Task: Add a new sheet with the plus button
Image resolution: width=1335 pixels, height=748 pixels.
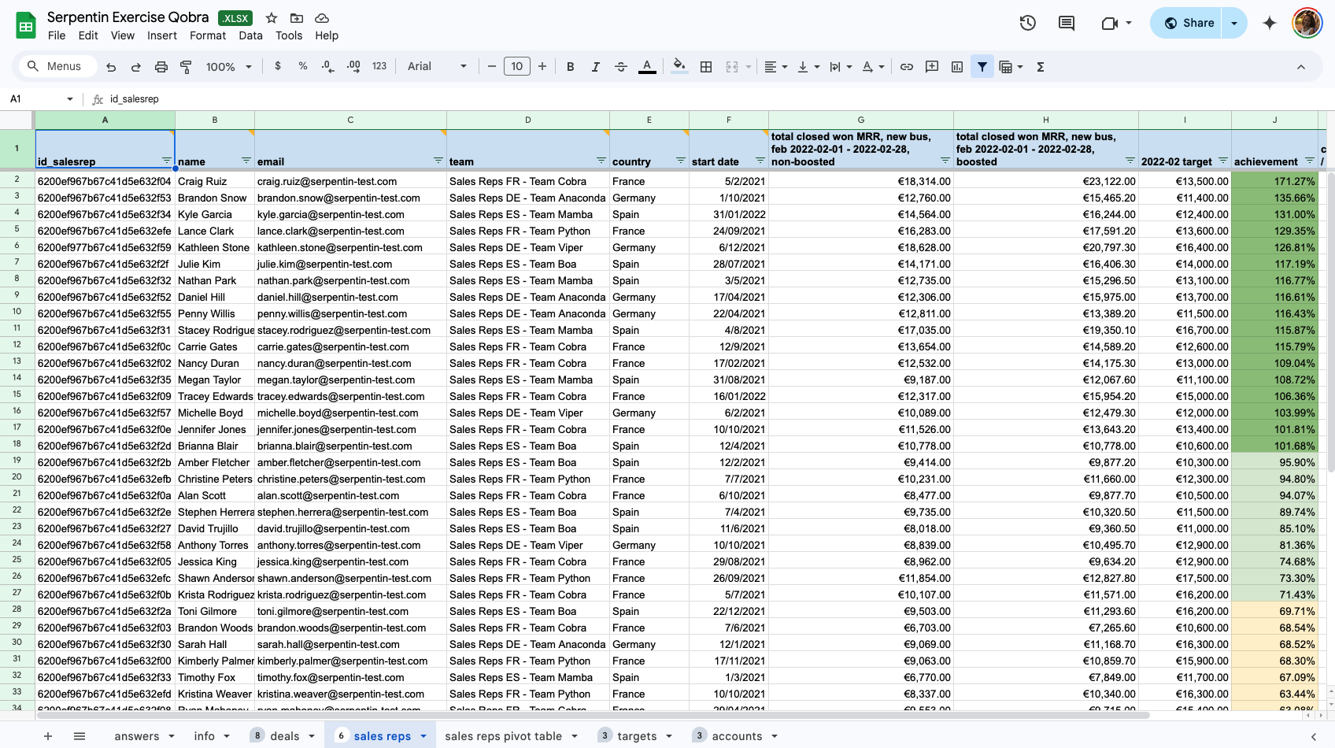Action: 48,735
